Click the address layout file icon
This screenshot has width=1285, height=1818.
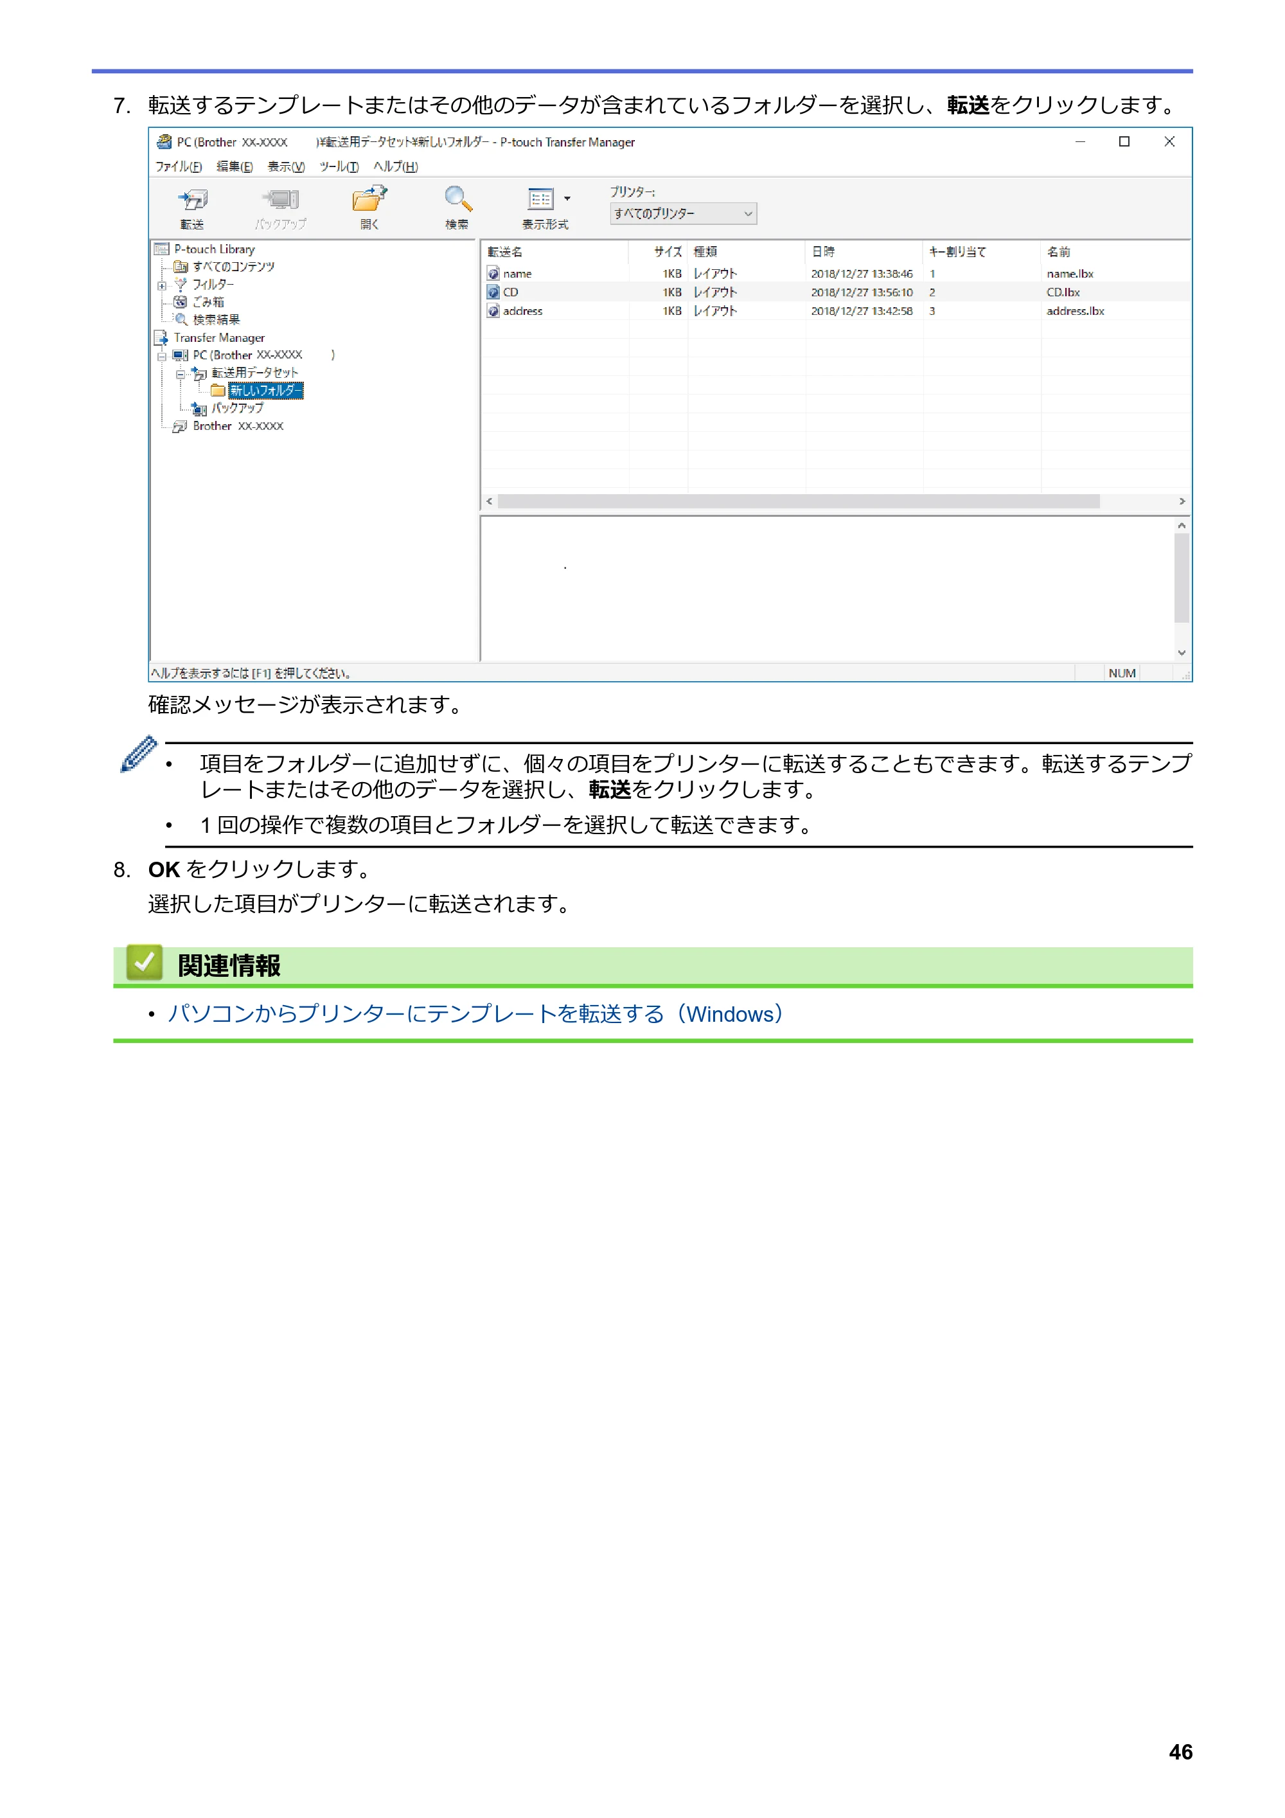pos(493,312)
